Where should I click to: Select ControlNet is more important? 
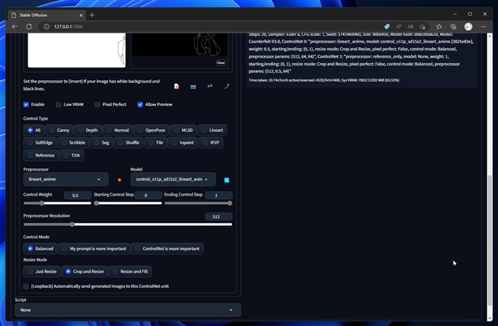[x=167, y=249]
